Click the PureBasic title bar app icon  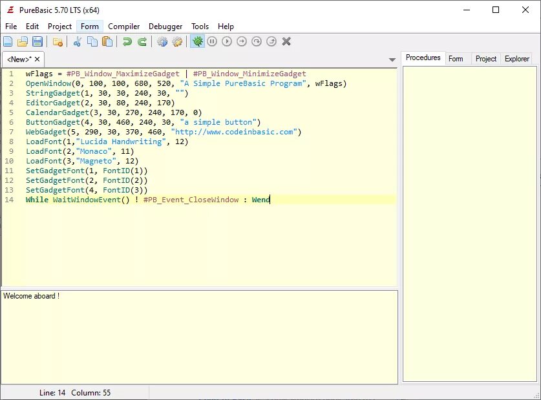coord(10,10)
